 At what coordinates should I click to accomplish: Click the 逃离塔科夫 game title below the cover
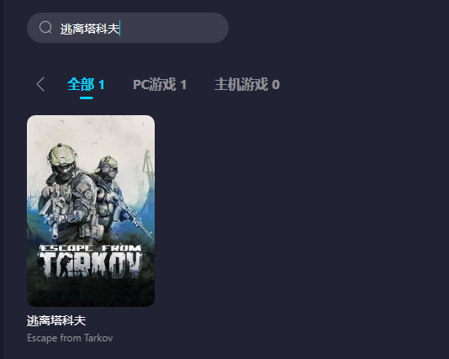point(56,320)
